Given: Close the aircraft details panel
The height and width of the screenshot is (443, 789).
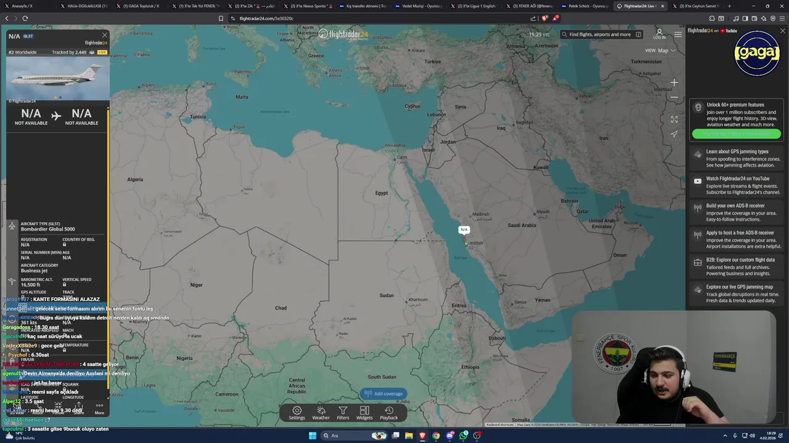Looking at the screenshot, I should pyautogui.click(x=105, y=35).
